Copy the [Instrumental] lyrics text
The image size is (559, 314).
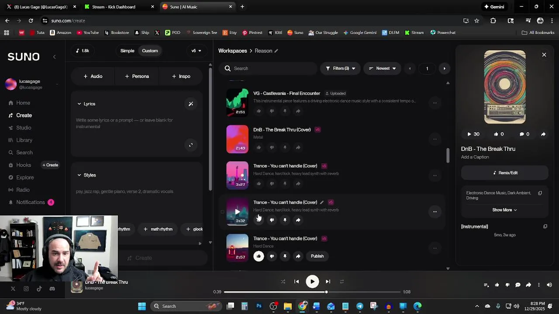[545, 226]
